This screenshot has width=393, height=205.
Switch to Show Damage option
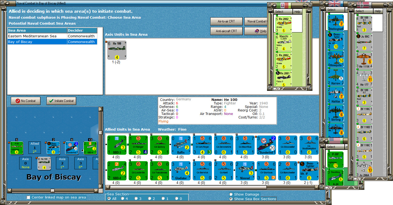coord(231,194)
